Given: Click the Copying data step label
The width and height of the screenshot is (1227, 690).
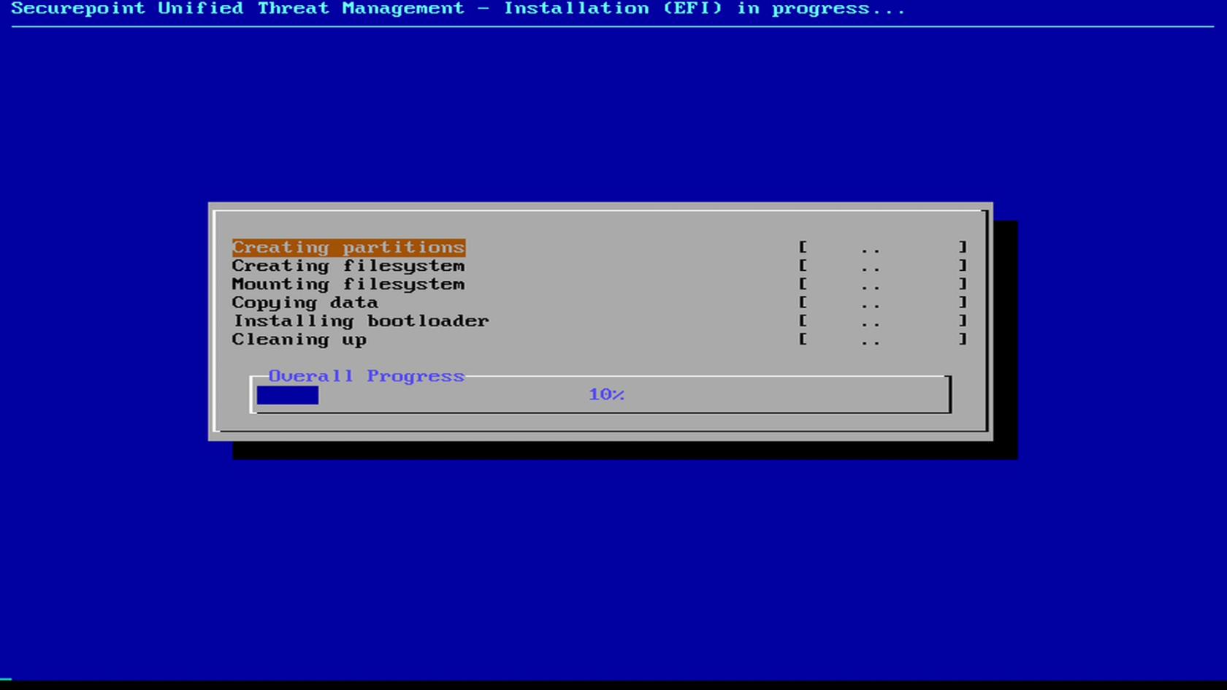Looking at the screenshot, I should click(x=305, y=302).
